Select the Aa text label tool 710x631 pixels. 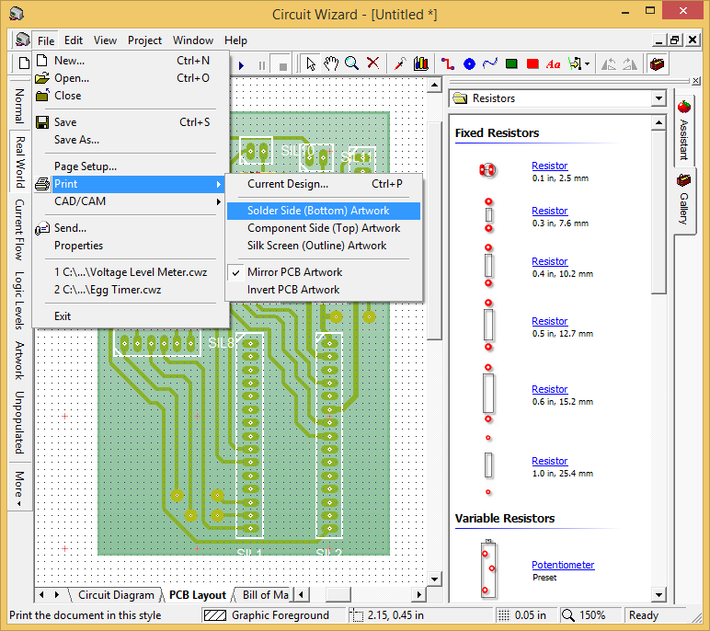pyautogui.click(x=554, y=64)
